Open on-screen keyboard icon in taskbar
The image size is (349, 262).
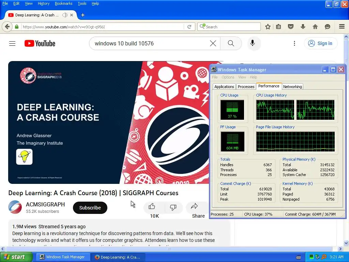tap(299, 257)
